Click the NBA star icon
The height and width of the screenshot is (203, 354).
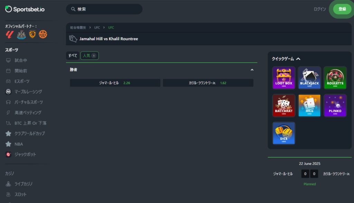tap(8, 144)
